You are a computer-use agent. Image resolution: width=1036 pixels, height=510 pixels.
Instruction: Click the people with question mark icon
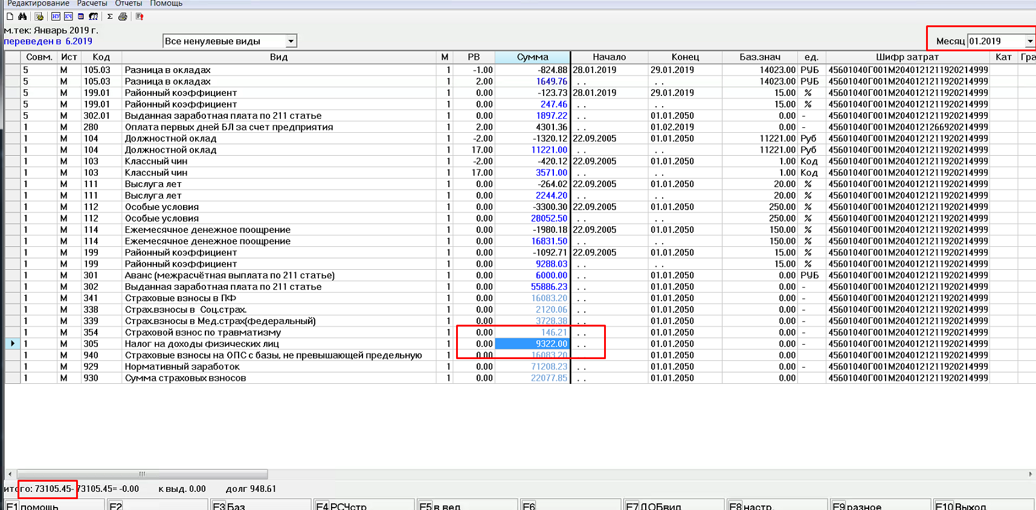94,16
